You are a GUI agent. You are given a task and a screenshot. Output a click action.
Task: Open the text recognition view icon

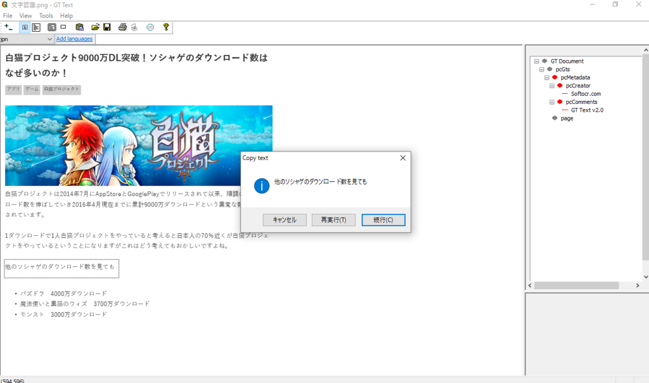pyautogui.click(x=36, y=27)
